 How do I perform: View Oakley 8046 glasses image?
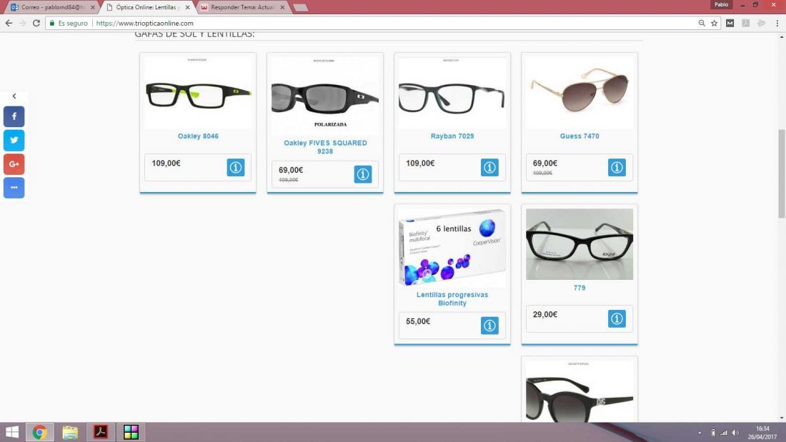(198, 93)
